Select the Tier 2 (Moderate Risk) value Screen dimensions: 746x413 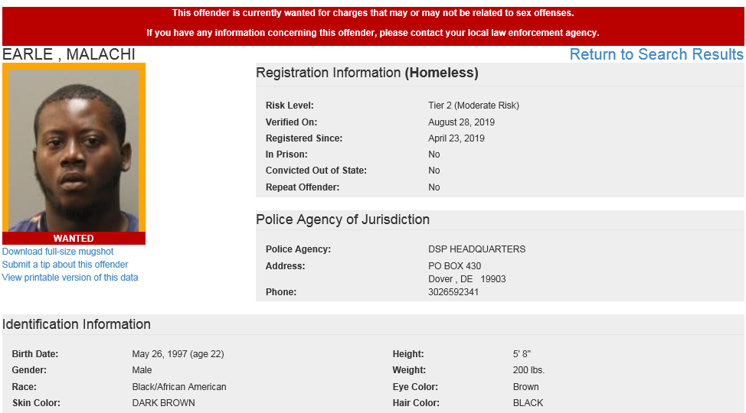(x=473, y=106)
